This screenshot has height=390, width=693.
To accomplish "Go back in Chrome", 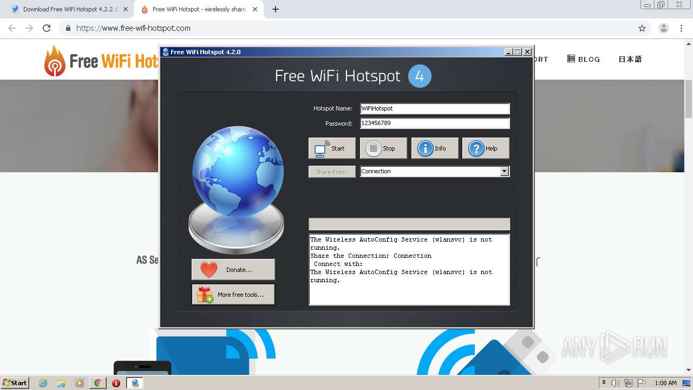I will tap(12, 28).
